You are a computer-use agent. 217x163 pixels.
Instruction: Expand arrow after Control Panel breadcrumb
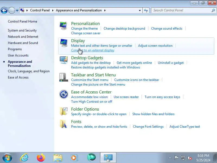(53, 10)
